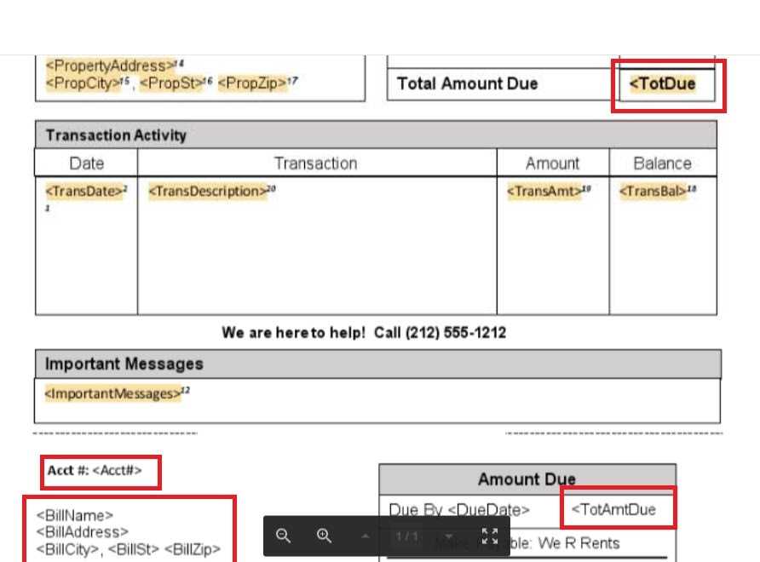Select the <PropCity> placeholder
Viewport: 760px width, 562px height.
click(83, 83)
